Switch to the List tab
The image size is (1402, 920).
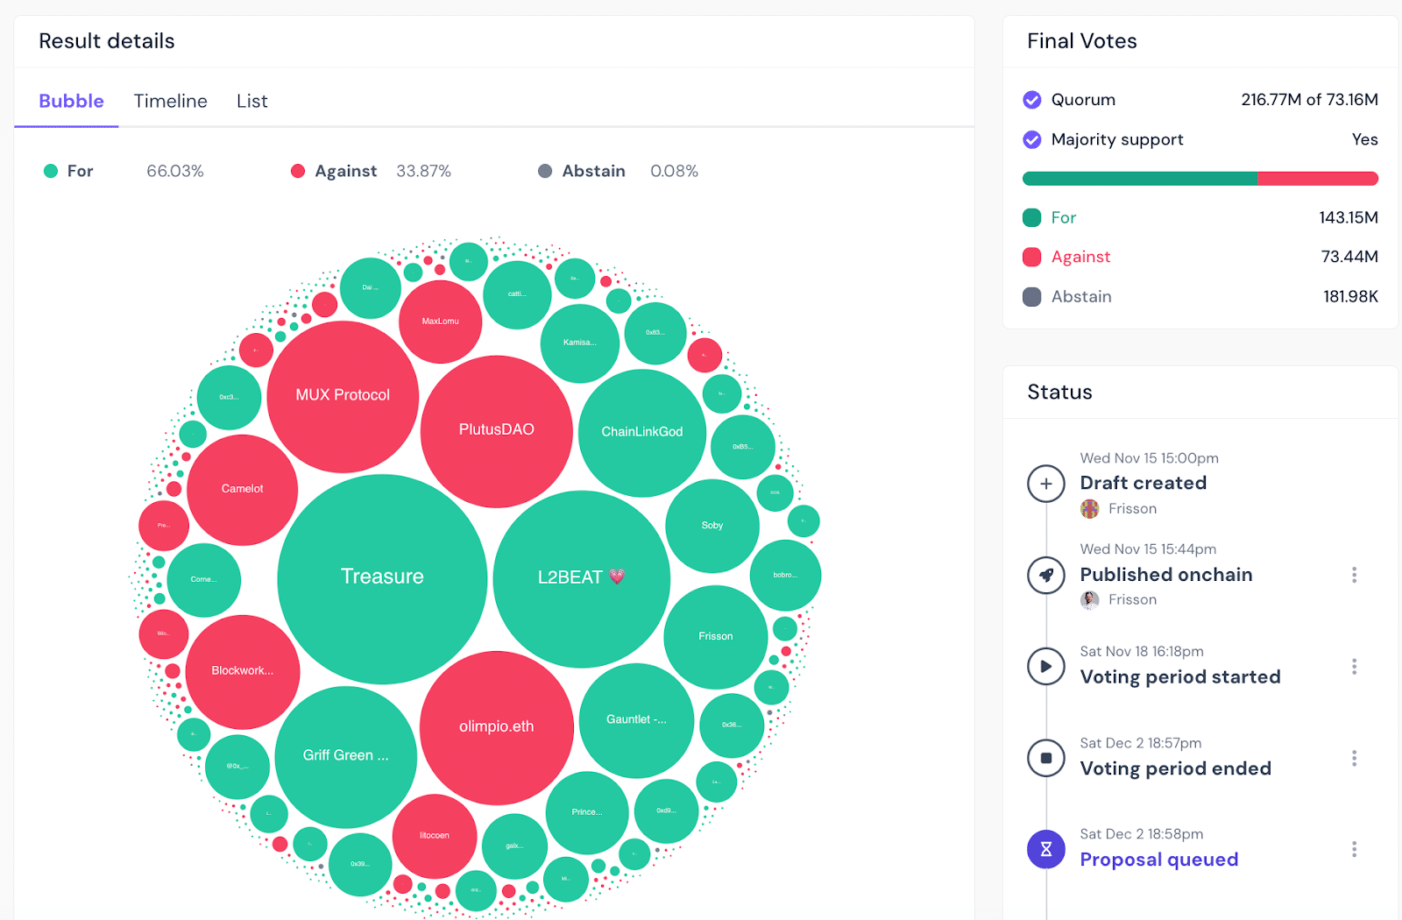[251, 102]
